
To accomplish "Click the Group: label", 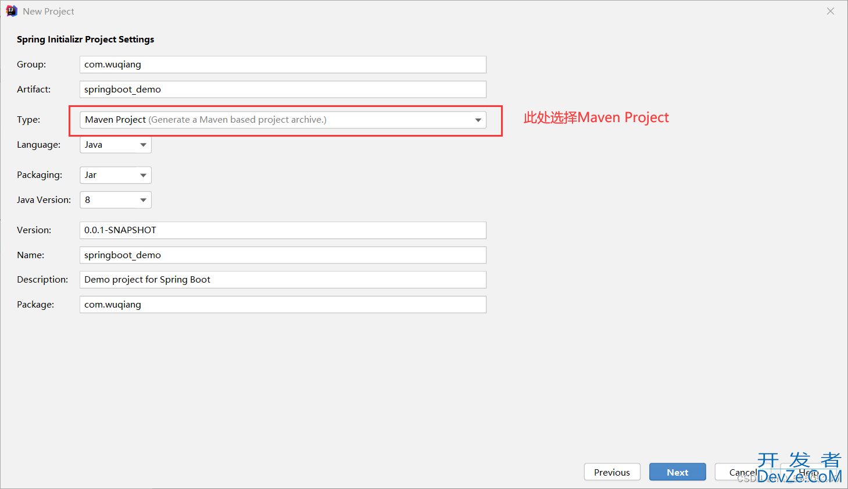I will tap(31, 65).
